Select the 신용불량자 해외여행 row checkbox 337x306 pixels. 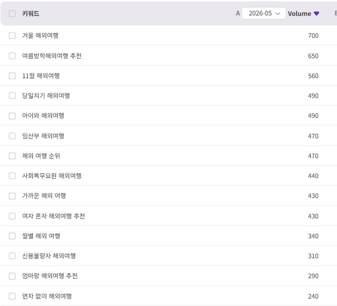pos(12,256)
